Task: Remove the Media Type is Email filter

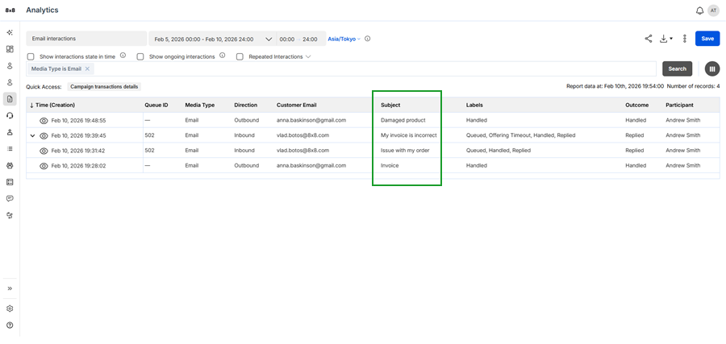Action: pos(87,69)
